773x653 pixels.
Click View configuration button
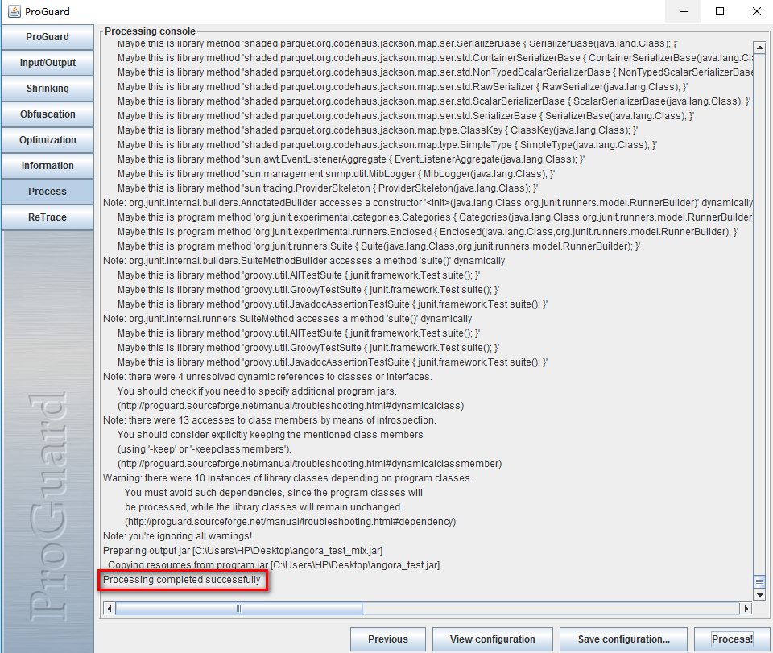493,639
